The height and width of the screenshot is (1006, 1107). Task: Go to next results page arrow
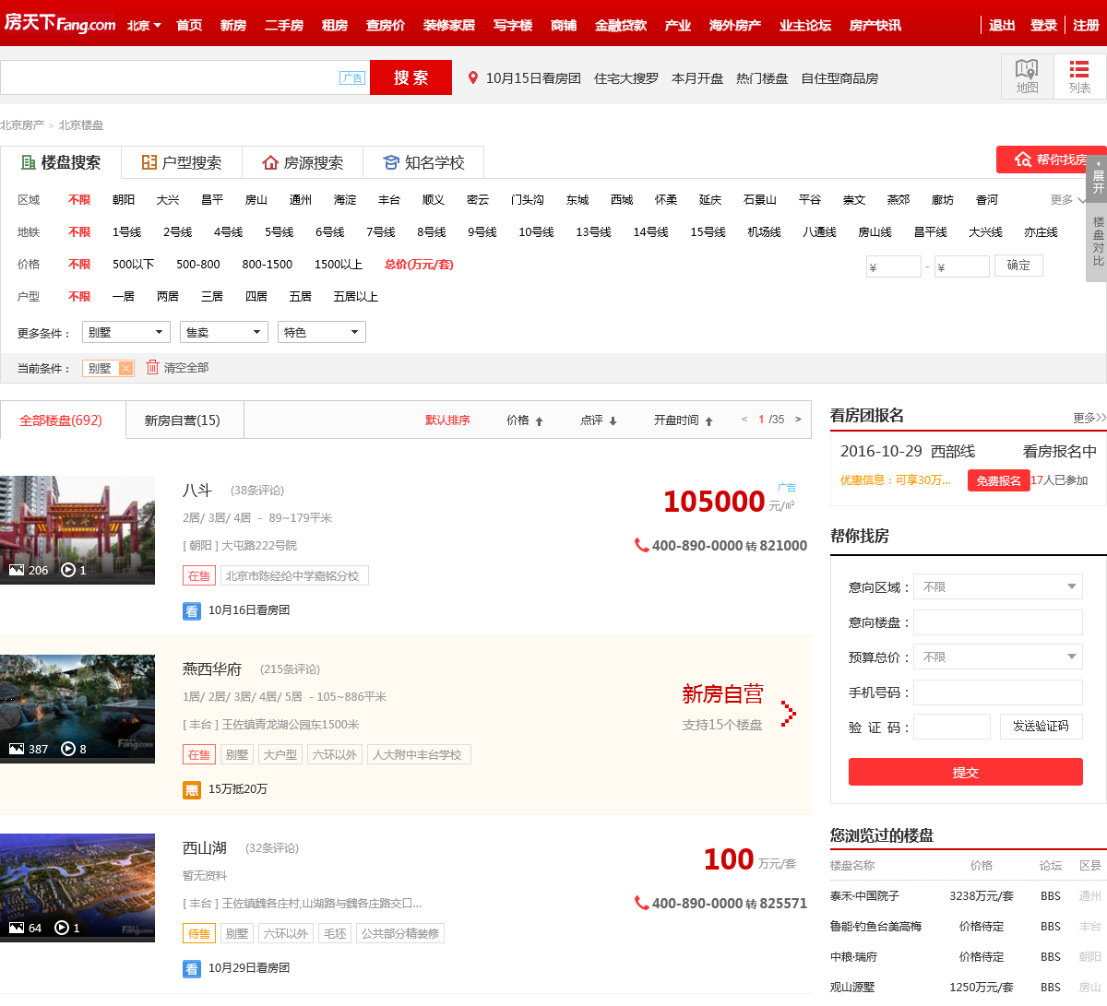point(798,420)
